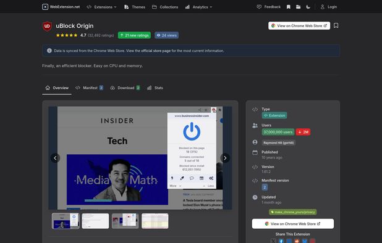
Task: Open the make_chrome_yours/privacy tag
Action: point(292,212)
